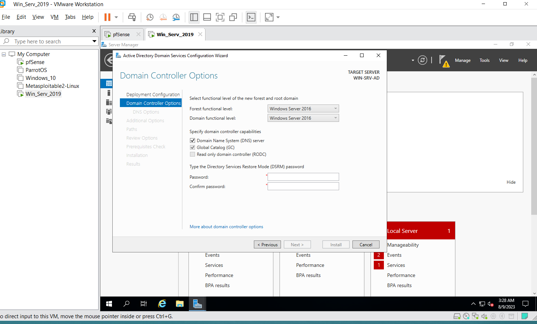Select Local Server icon in Server Manager sidebar
This screenshot has height=324, width=537.
tap(109, 93)
